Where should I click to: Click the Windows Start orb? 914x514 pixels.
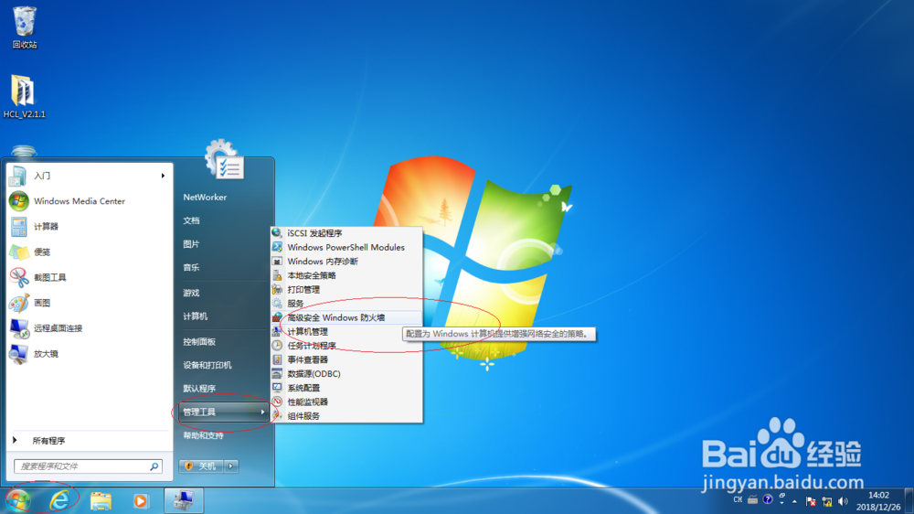[x=18, y=500]
